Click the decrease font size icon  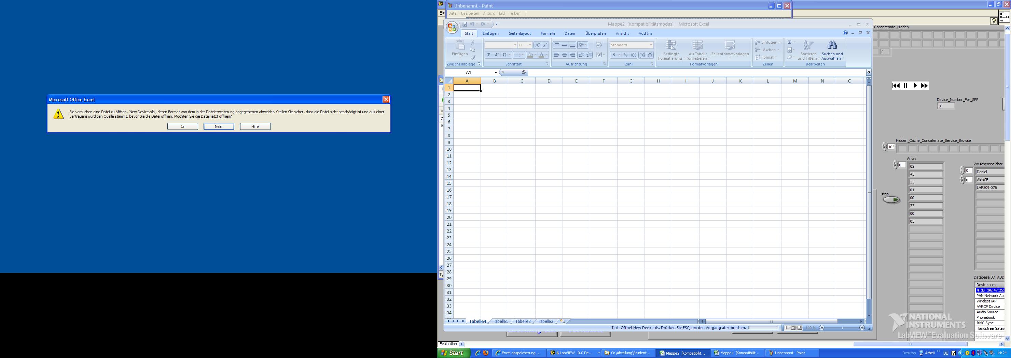545,45
